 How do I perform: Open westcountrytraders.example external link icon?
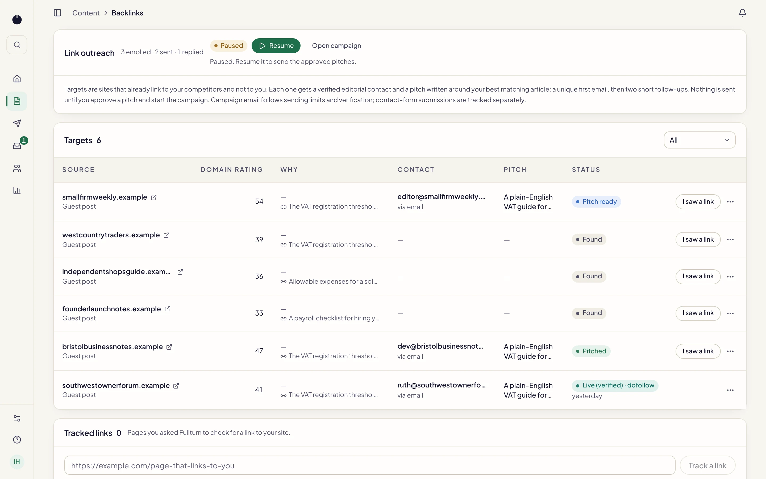pyautogui.click(x=166, y=236)
